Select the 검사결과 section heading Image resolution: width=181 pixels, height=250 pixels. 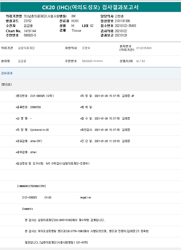[x=7, y=73]
